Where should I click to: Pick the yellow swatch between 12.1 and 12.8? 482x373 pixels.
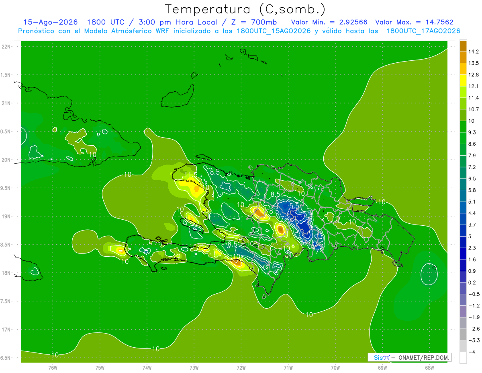(463, 80)
